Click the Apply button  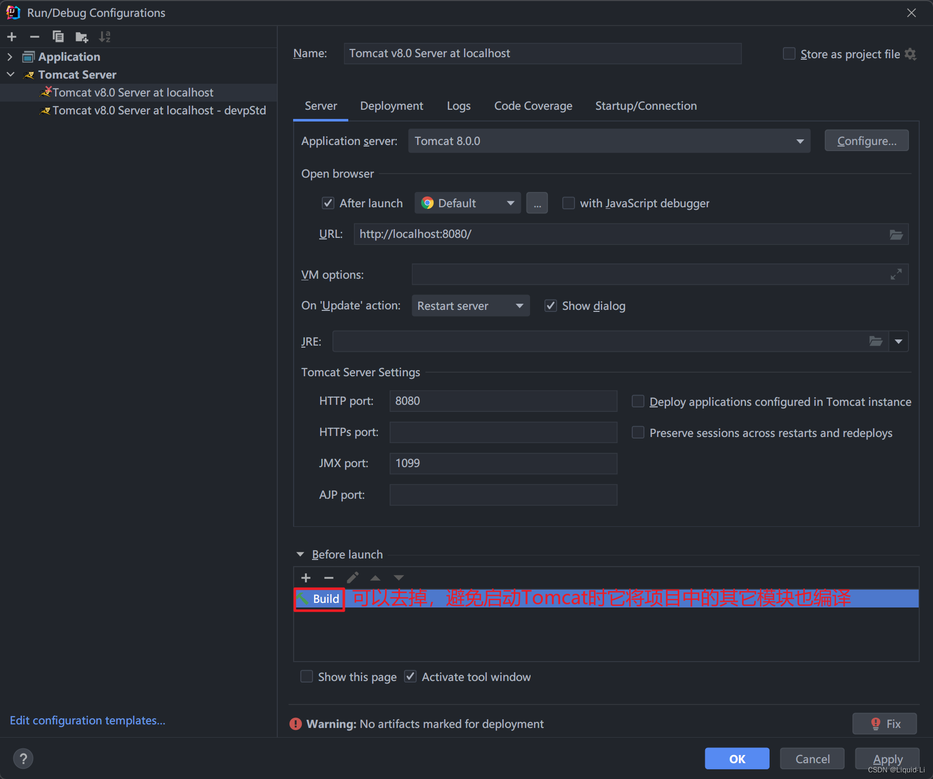887,759
